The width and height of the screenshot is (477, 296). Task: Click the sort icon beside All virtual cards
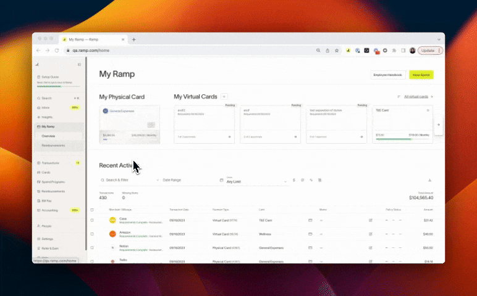coord(399,97)
